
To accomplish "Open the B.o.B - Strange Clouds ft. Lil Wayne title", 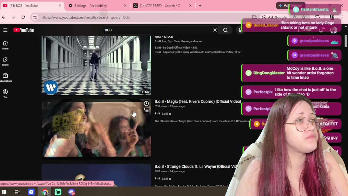I will click(196, 166).
